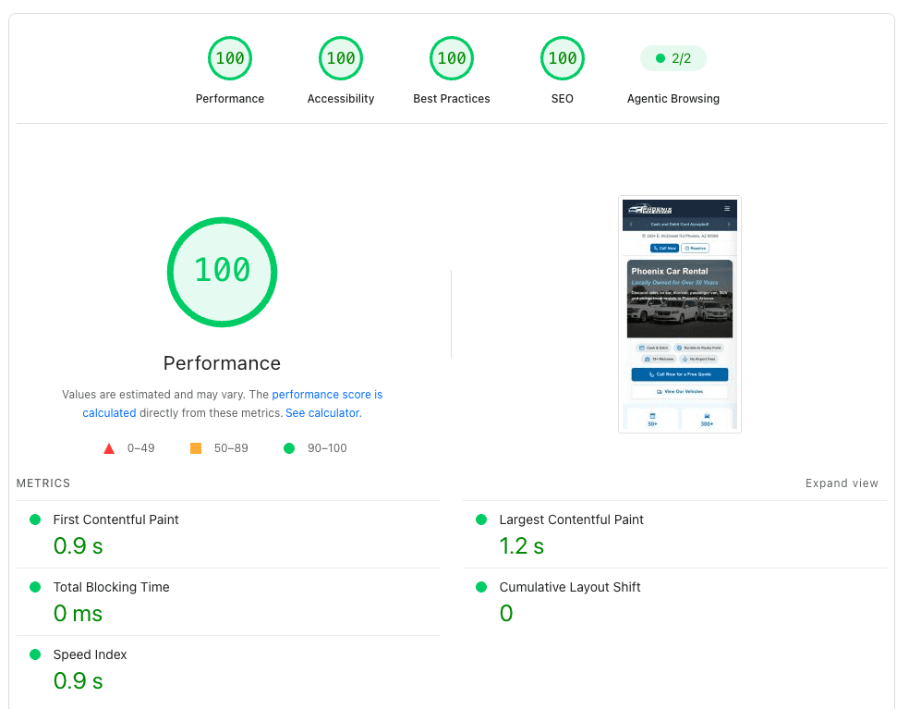This screenshot has height=709, width=909.
Task: Expand the First Contentful Paint metric
Action: click(228, 534)
